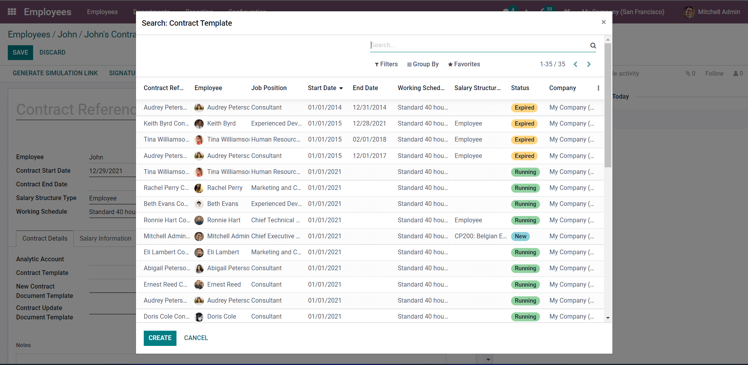748x365 pixels.
Task: Click Employees breadcrumb link
Action: (x=29, y=34)
